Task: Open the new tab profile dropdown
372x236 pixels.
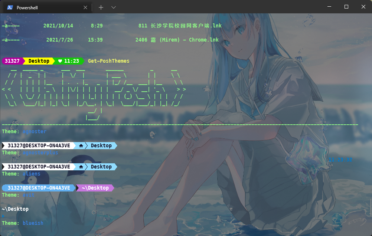Action: (114, 7)
